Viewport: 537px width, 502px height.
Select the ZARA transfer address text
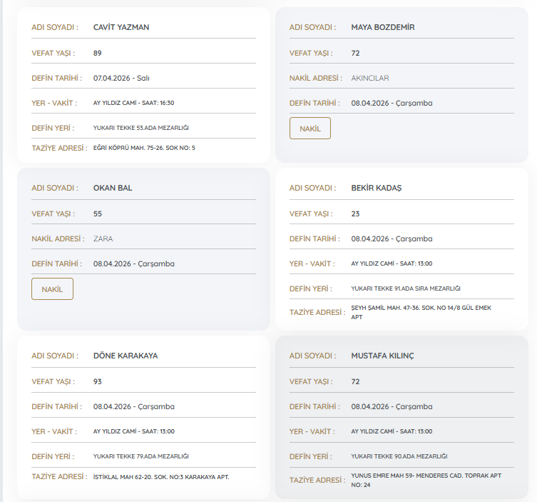(103, 239)
